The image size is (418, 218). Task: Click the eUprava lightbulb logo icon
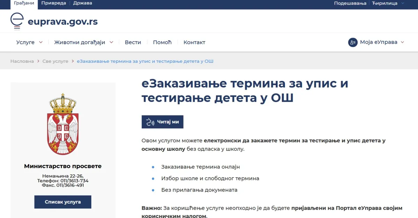point(17,21)
